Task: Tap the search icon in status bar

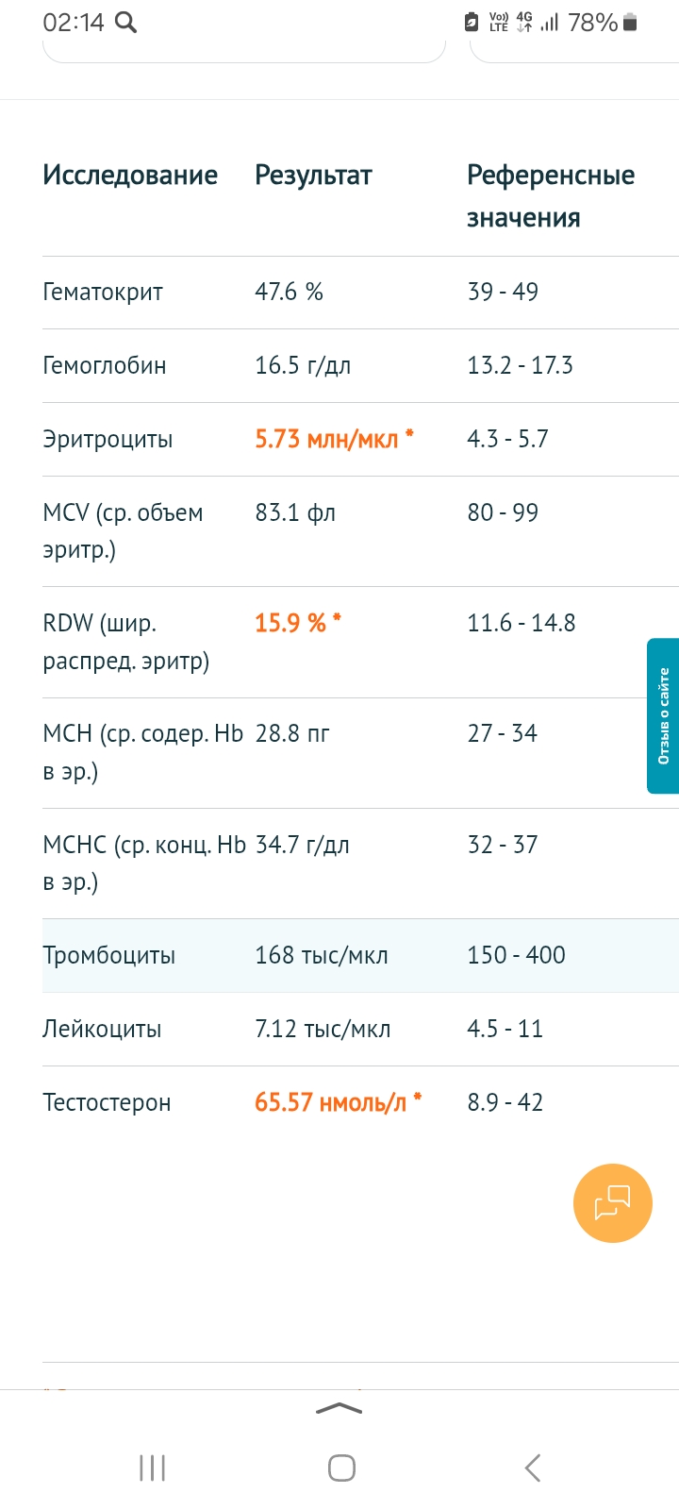Action: (x=125, y=23)
